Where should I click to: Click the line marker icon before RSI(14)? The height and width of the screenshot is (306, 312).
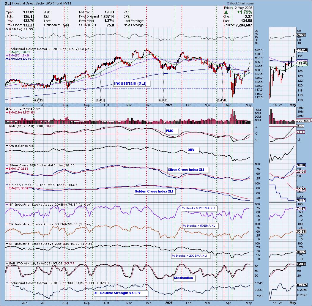[x=7, y=29]
